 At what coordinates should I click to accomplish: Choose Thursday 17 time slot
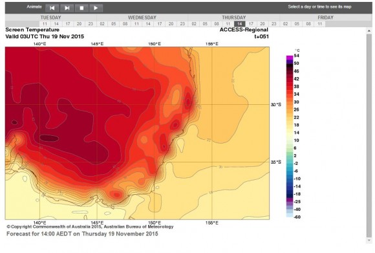pyautogui.click(x=251, y=24)
